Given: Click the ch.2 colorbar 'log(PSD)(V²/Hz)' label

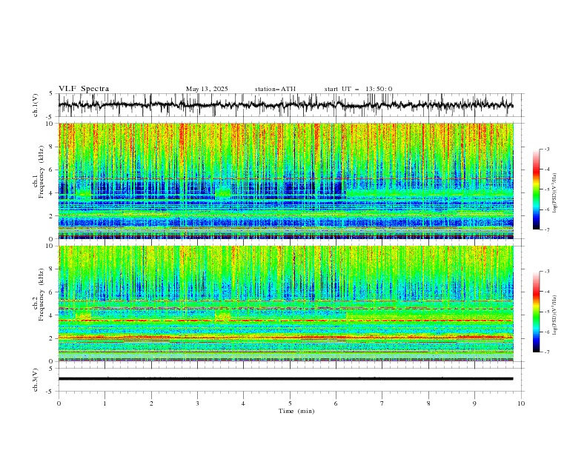Looking at the screenshot, I should click(x=555, y=315).
